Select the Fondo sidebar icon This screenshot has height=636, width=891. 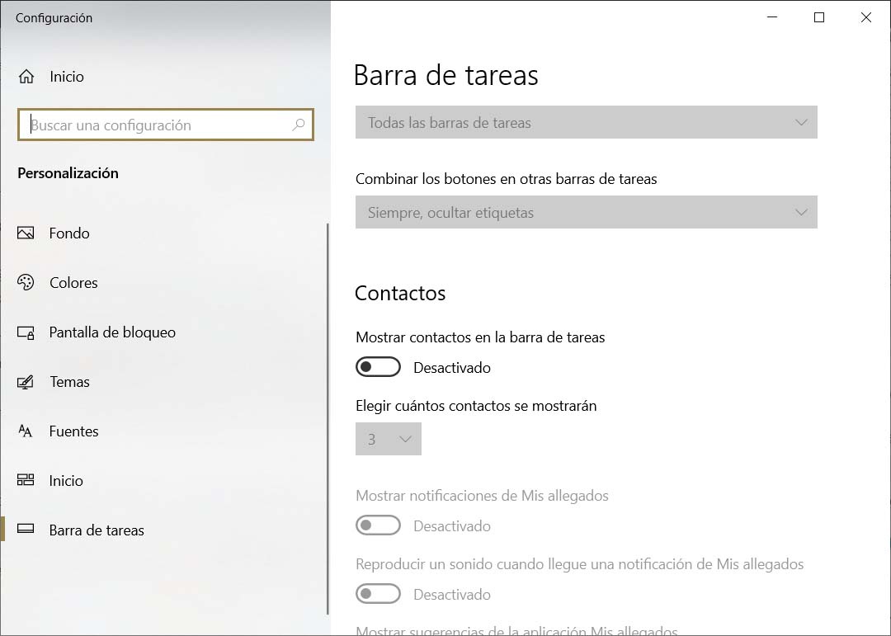tap(25, 233)
